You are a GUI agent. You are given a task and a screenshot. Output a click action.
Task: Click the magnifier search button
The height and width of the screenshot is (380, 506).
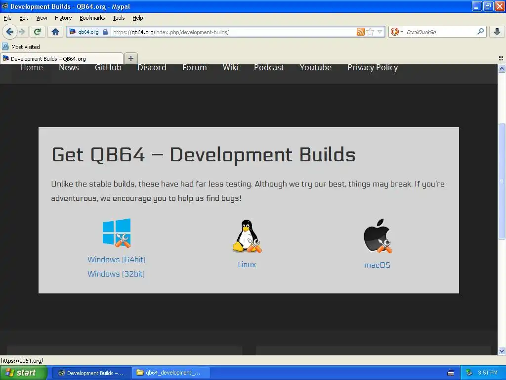480,32
